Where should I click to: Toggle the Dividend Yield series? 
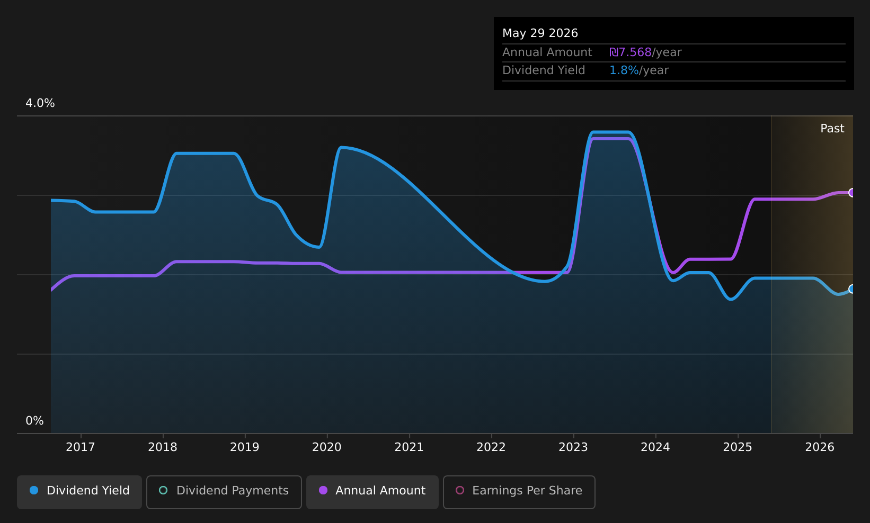pyautogui.click(x=79, y=492)
